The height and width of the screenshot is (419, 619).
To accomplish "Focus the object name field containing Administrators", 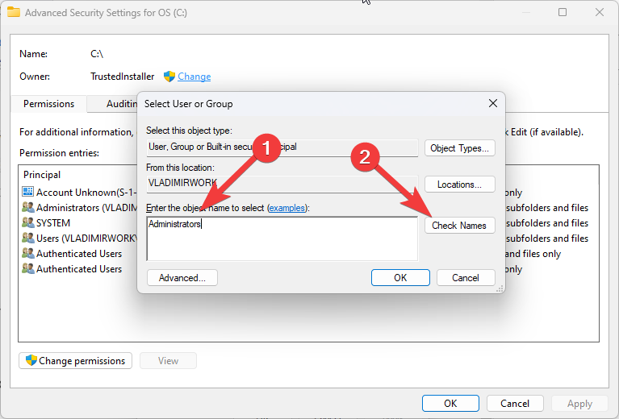I will [x=282, y=237].
